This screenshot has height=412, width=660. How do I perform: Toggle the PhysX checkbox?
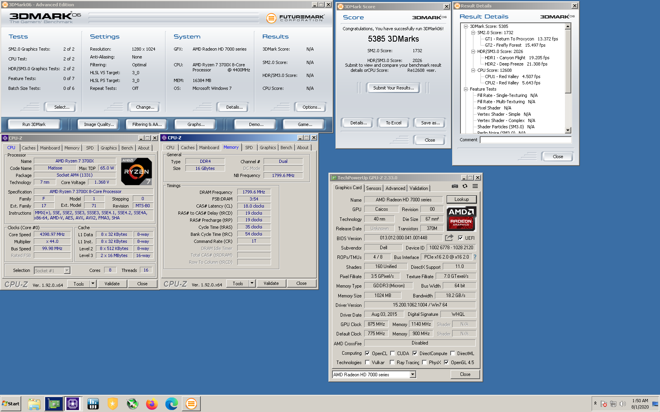424,362
